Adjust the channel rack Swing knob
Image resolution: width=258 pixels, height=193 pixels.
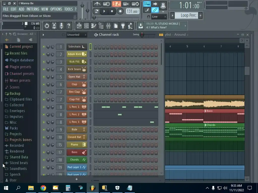pos(142,35)
